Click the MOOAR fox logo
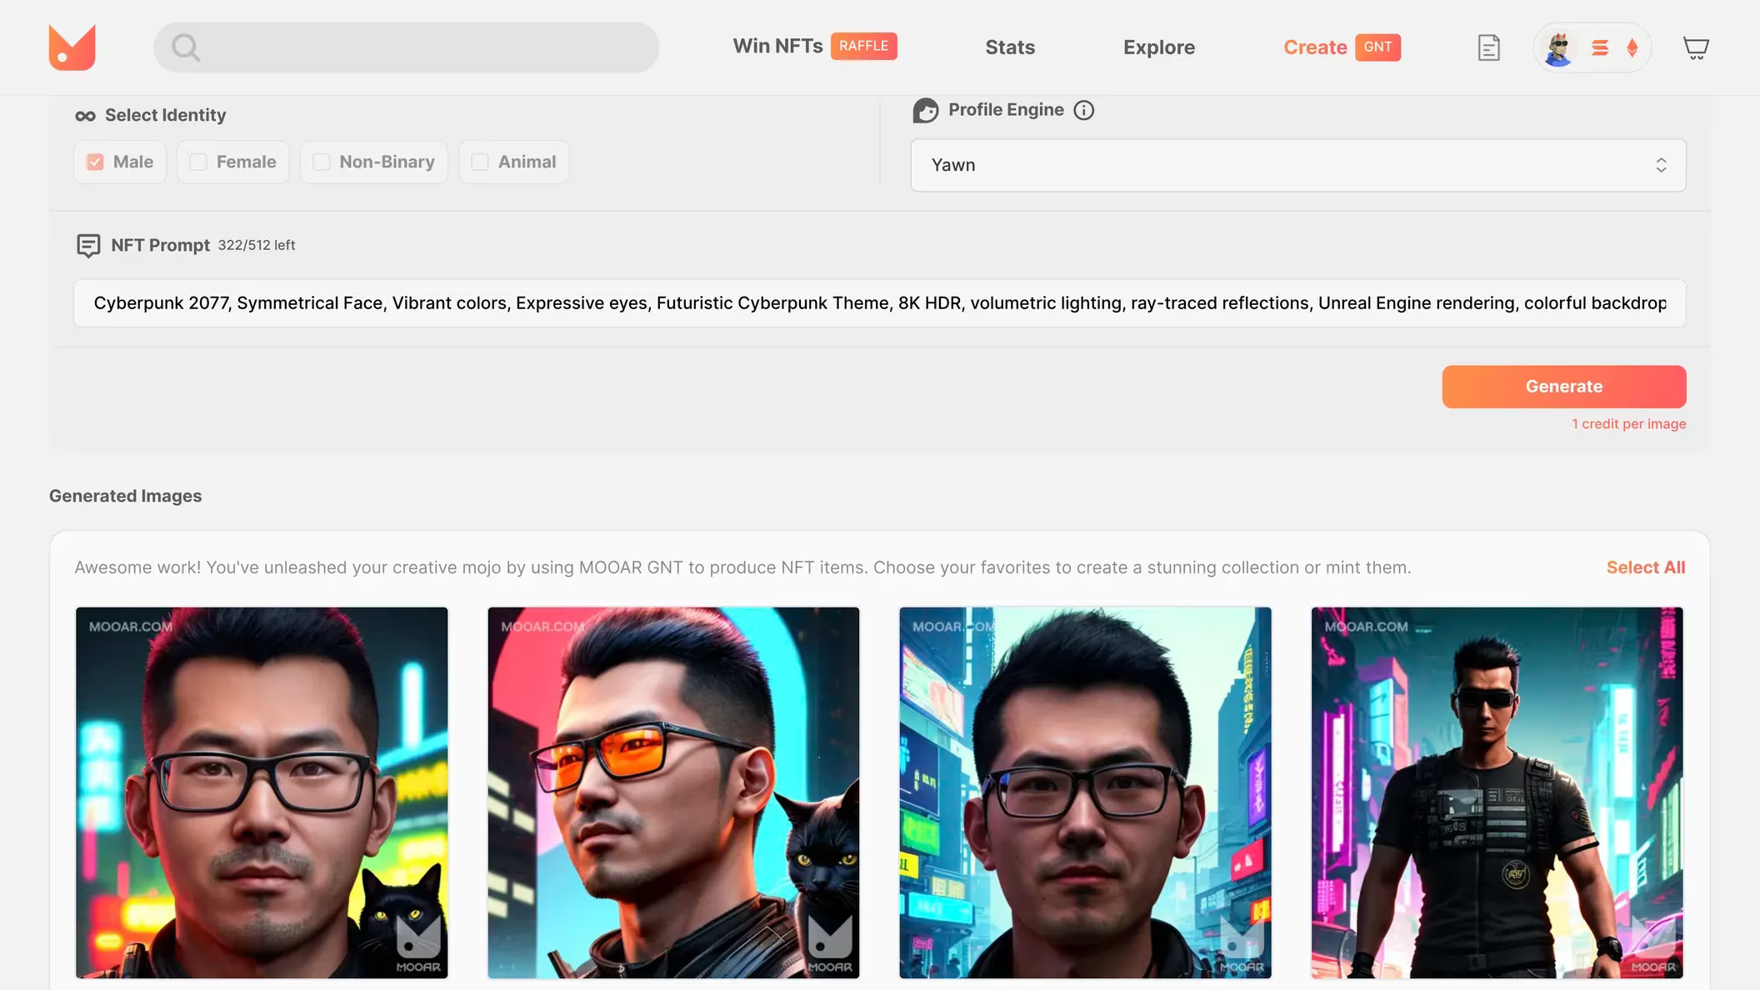Viewport: 1760px width, 990px height. point(72,47)
